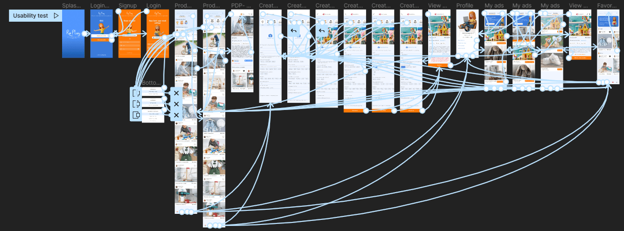The width and height of the screenshot is (624, 231).
Task: Click the connection node on Splash frame
Action: (x=84, y=34)
